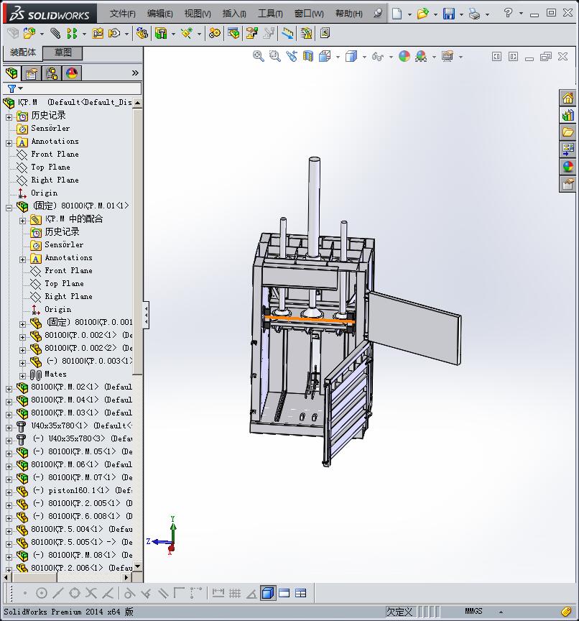Screen dimensions: 579x621
Task: Open the 插入(I) menu
Action: point(234,14)
